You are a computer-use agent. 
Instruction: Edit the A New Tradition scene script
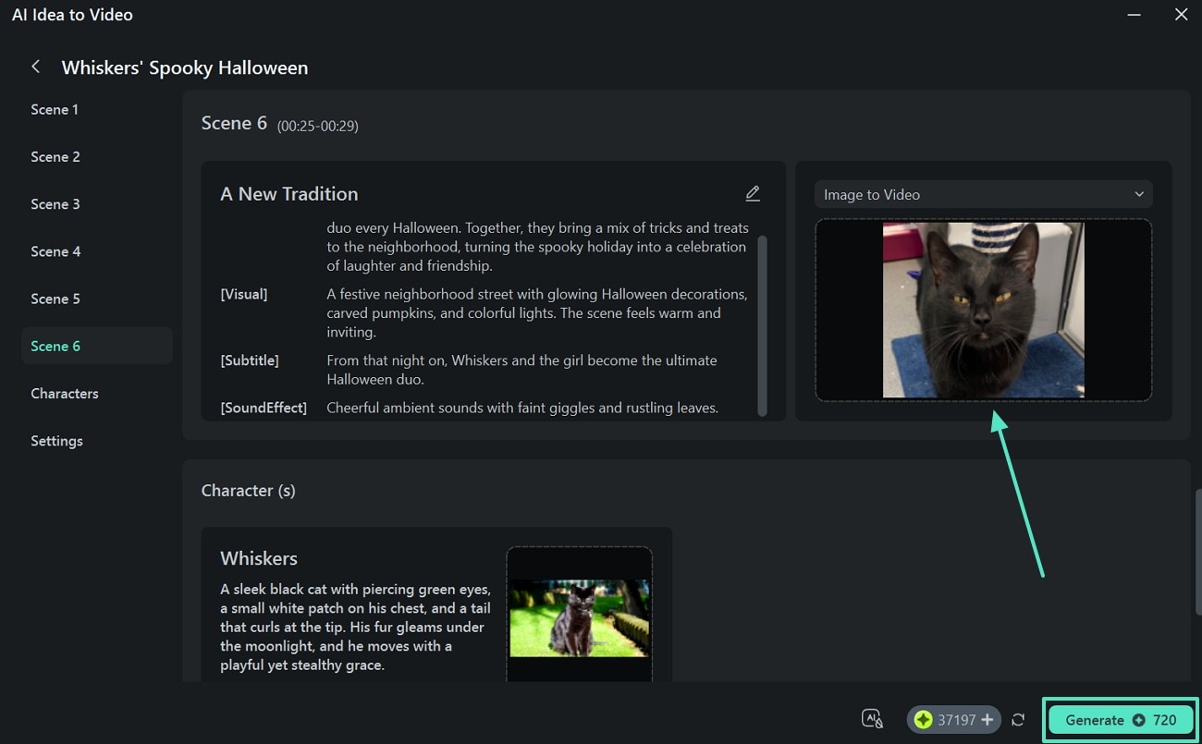point(753,193)
